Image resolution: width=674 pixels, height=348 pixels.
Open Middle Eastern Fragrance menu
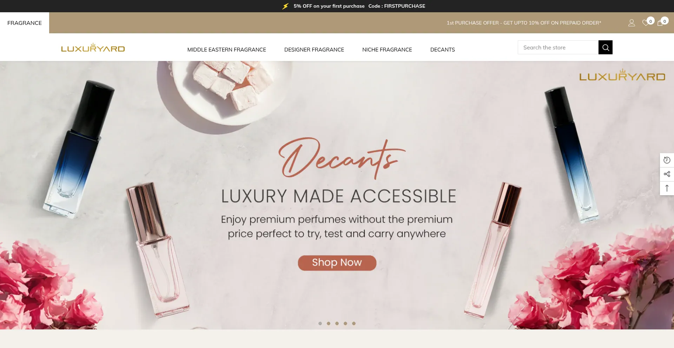coord(227,50)
